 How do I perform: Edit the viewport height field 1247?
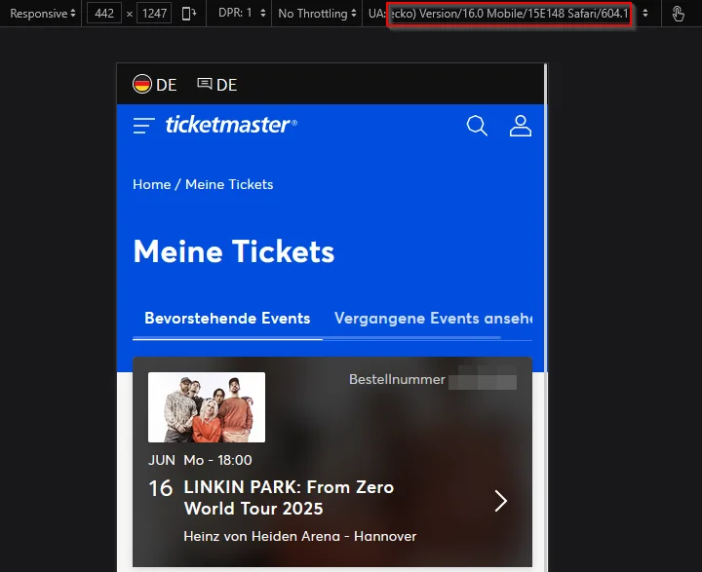click(x=154, y=14)
